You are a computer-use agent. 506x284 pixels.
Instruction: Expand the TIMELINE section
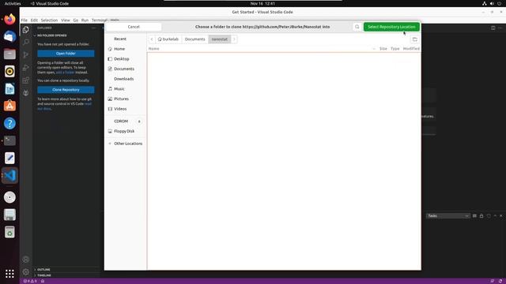pos(44,275)
